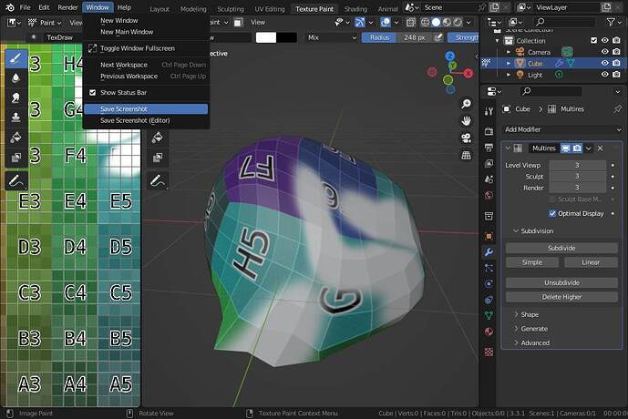Image resolution: width=628 pixels, height=419 pixels.
Task: Hide the Camera in viewport via eye icon
Action: tap(605, 52)
